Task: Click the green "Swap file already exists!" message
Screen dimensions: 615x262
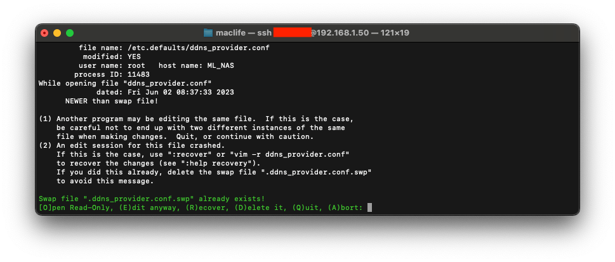Action: coord(143,198)
